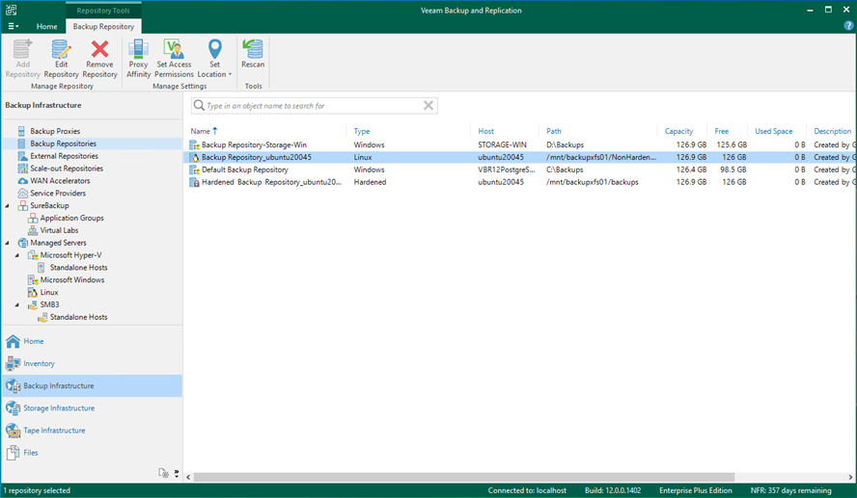
Task: Open the main hamburger menu
Action: pos(14,26)
